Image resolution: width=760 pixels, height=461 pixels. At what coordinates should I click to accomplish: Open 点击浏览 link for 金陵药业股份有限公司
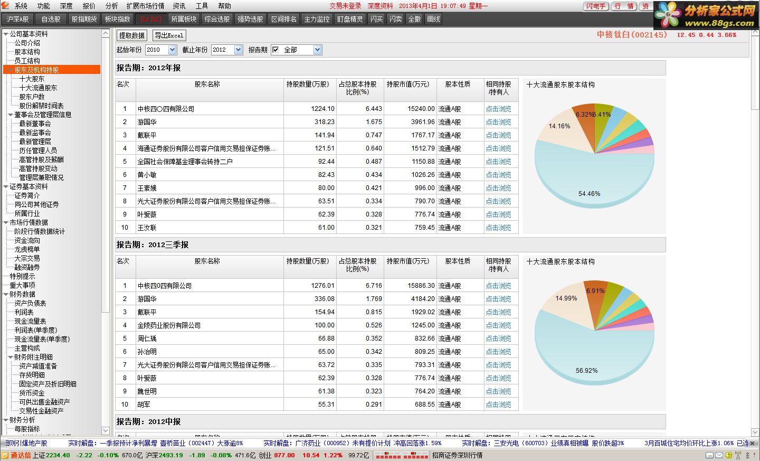pyautogui.click(x=498, y=325)
